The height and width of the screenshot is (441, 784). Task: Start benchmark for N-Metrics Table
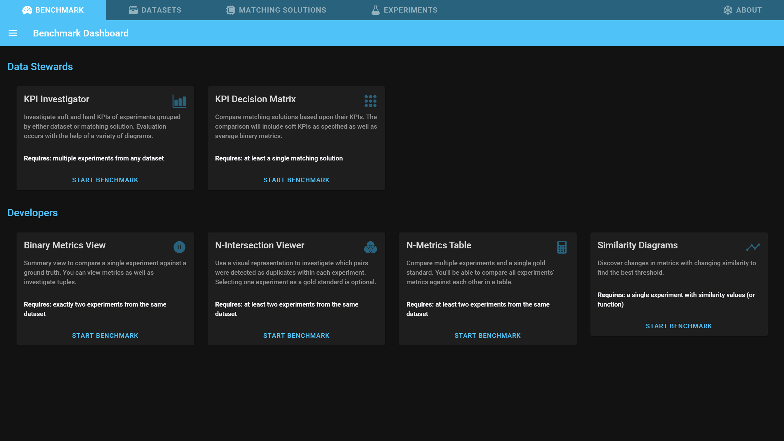(488, 336)
